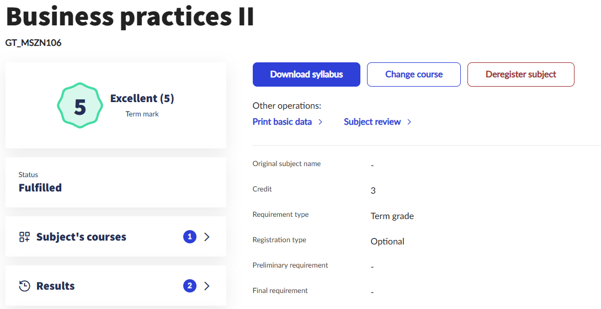The width and height of the screenshot is (601, 309).
Task: Open the Subject review link
Action: click(372, 122)
